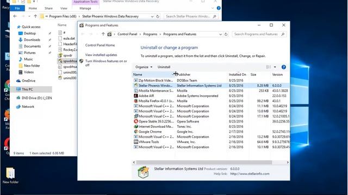Click the Opera Stable program icon
The image size is (348, 195).
click(136, 121)
